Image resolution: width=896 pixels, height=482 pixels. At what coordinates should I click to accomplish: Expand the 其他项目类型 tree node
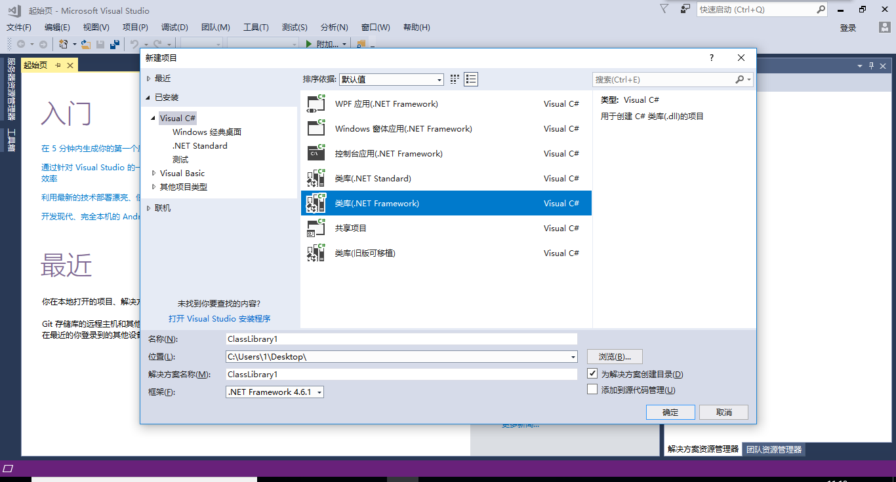point(153,187)
